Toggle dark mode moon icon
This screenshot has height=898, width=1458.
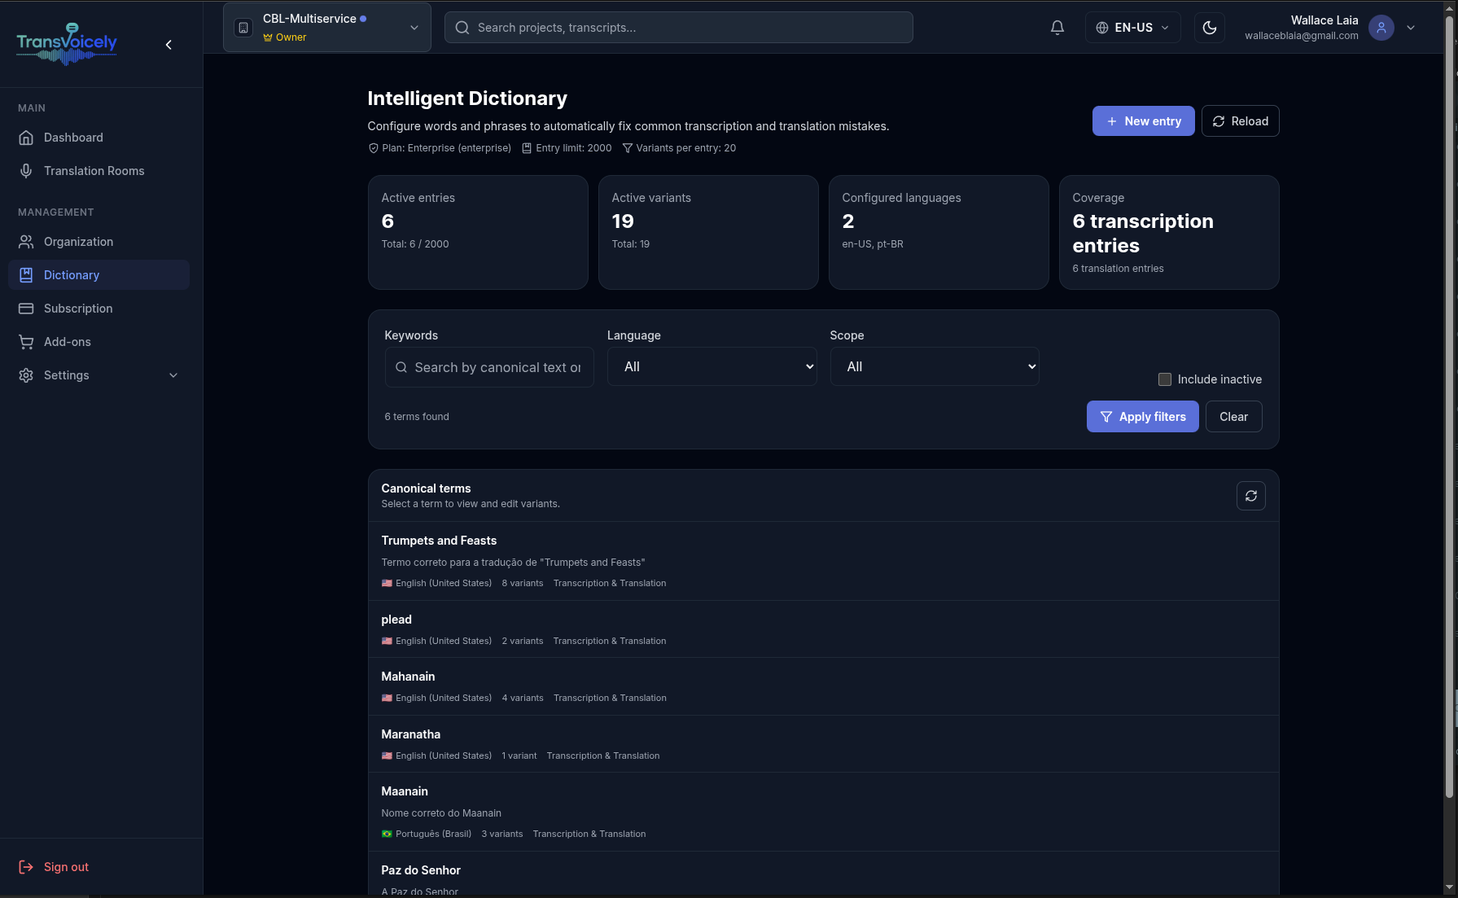(x=1210, y=28)
